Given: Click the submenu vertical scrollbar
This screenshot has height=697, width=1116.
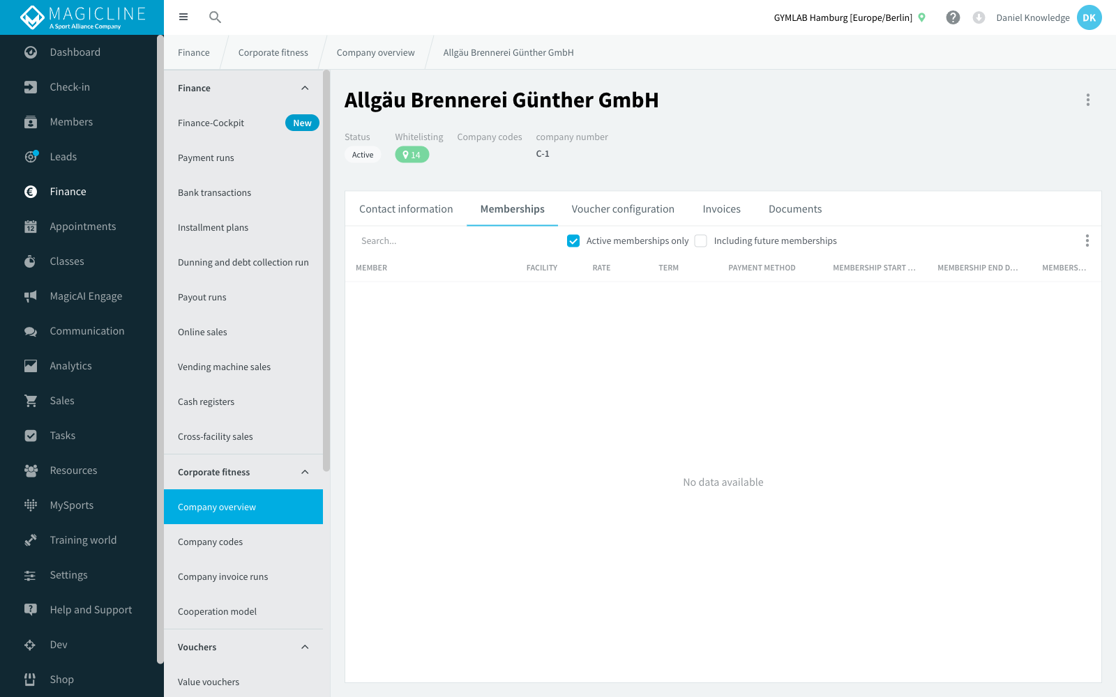Looking at the screenshot, I should [326, 270].
